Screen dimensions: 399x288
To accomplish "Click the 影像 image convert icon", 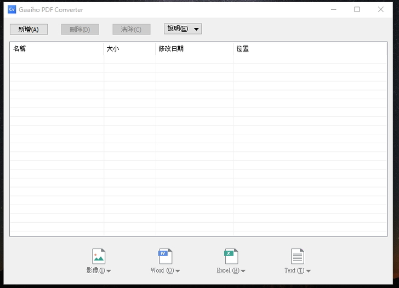I will pyautogui.click(x=99, y=256).
